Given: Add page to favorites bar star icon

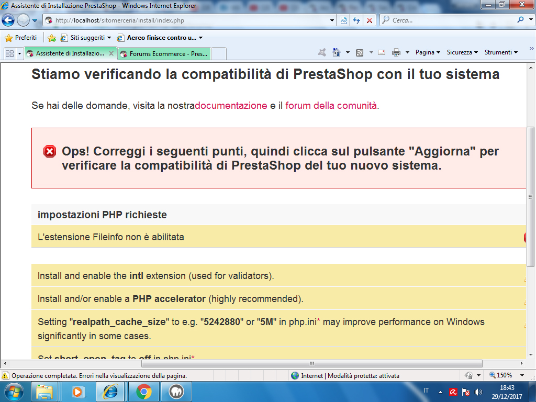Looking at the screenshot, I should [x=52, y=38].
